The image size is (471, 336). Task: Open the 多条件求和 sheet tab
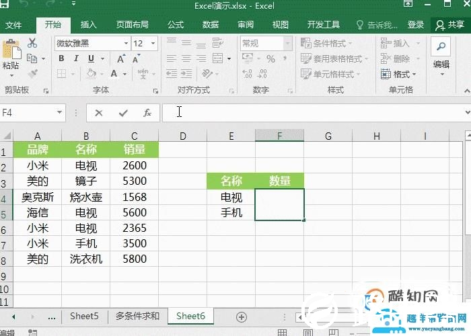[x=137, y=316]
